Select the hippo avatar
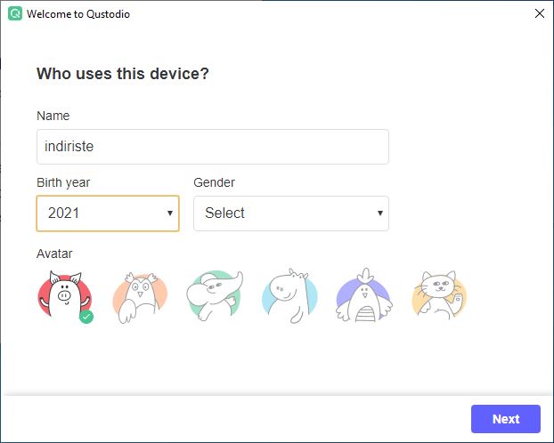Screen dimensions: 554x443 pos(289,296)
